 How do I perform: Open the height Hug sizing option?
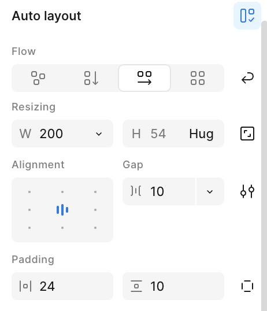pos(201,134)
